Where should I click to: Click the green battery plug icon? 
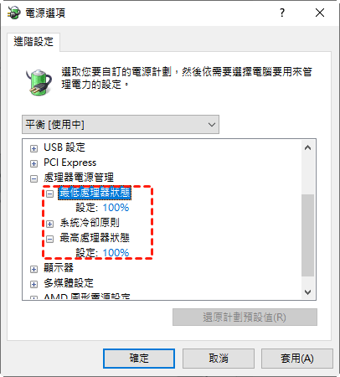point(39,82)
